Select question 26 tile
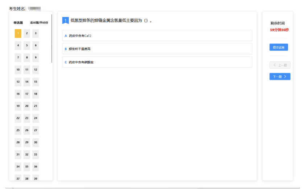Image resolution: width=305 pixels, height=191 pixels. click(x=27, y=130)
